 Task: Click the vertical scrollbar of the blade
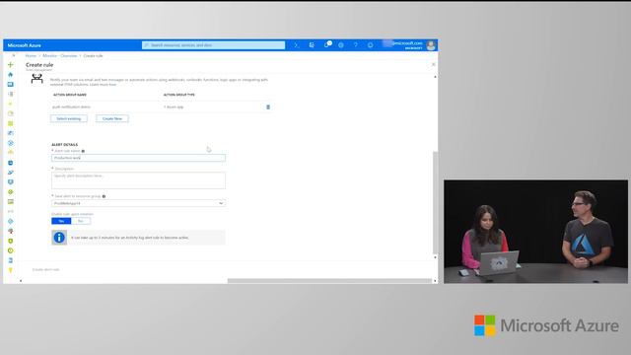click(x=435, y=202)
